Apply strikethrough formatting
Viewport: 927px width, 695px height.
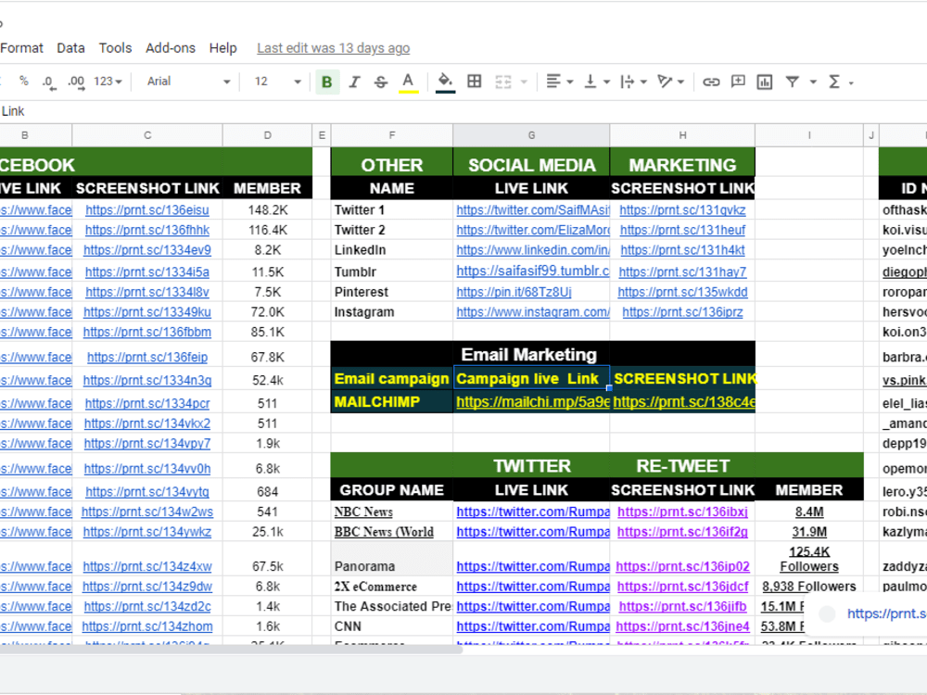[x=381, y=82]
